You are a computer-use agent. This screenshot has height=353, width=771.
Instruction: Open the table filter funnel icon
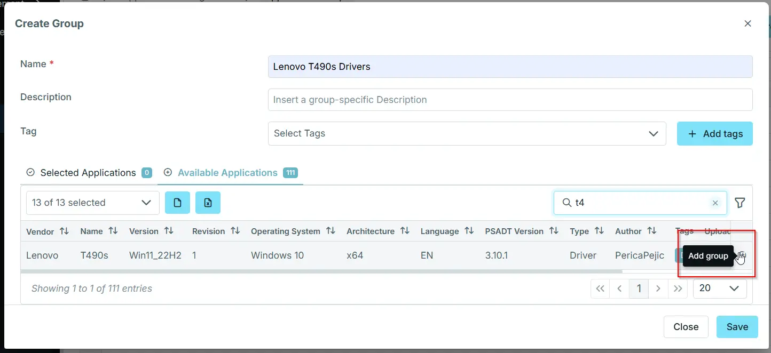[739, 203]
